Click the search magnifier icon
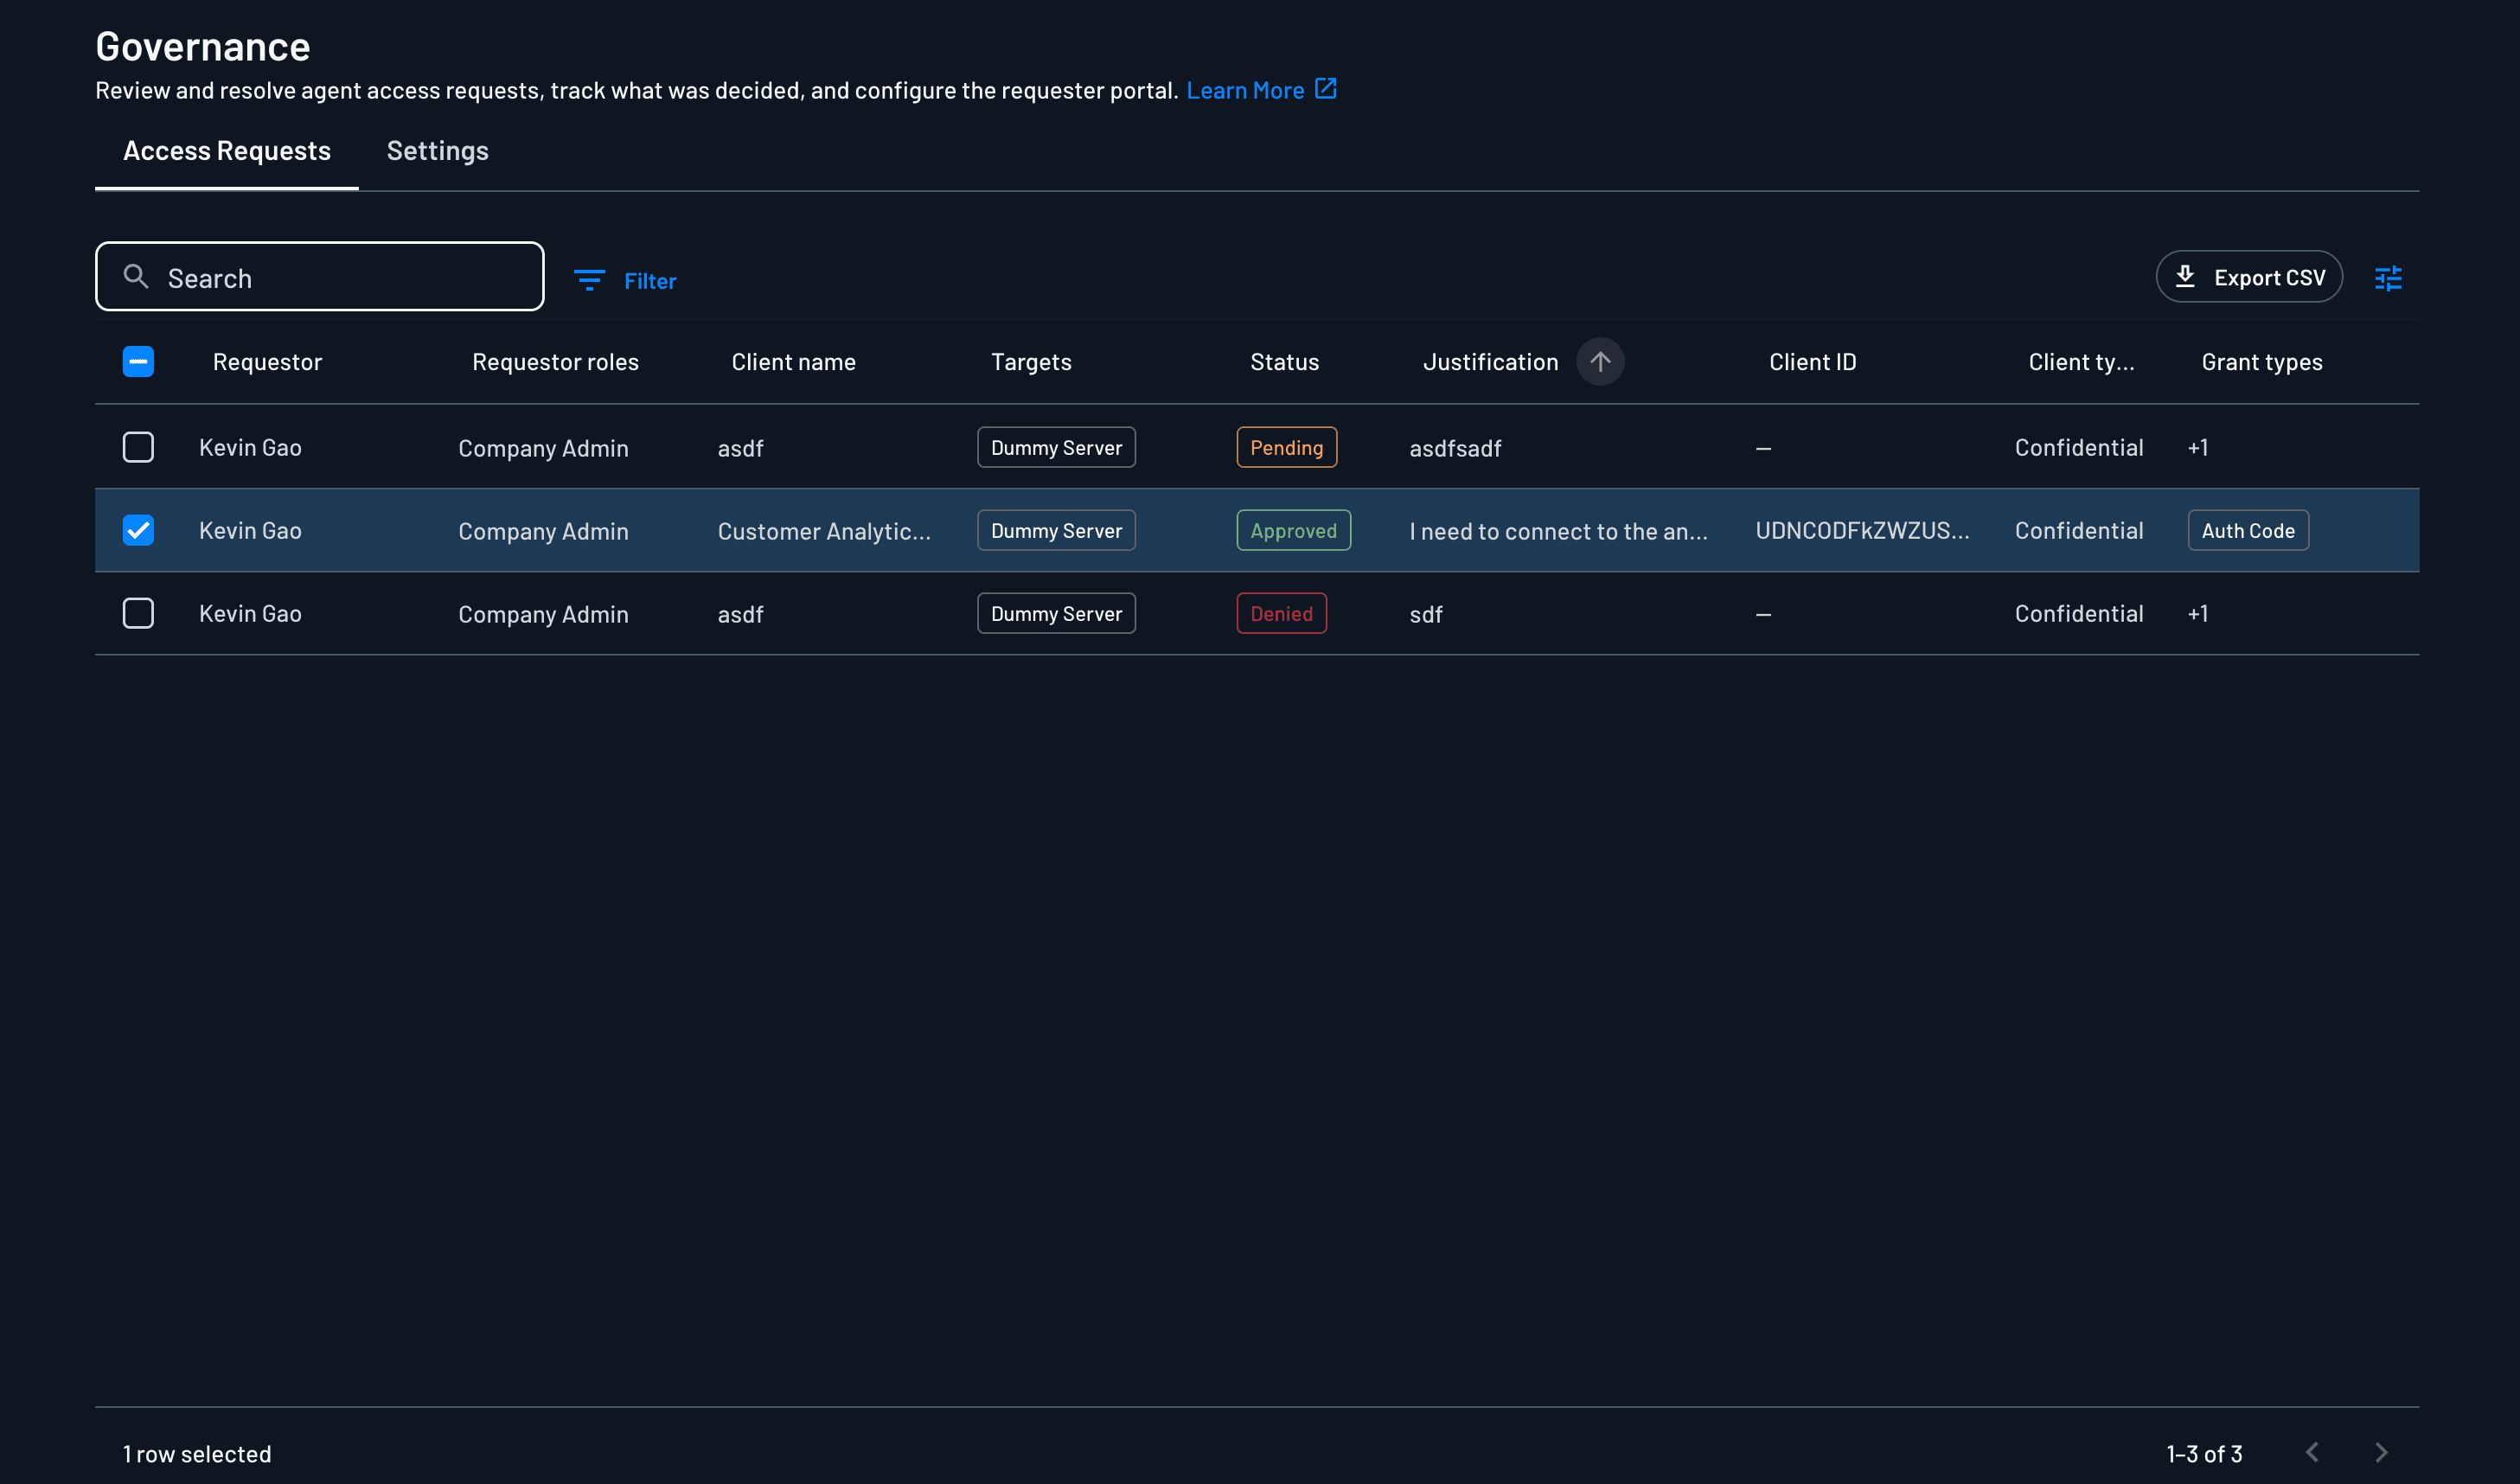The width and height of the screenshot is (2520, 1484). (x=136, y=276)
